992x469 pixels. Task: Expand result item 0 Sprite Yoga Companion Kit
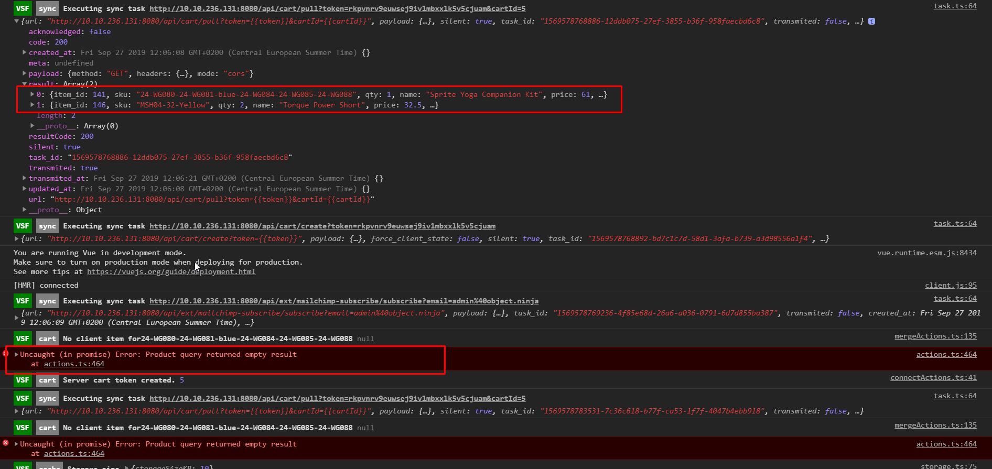(x=32, y=94)
